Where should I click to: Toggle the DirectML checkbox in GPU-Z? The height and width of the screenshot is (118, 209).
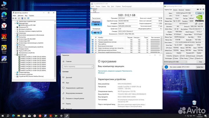click(x=197, y=56)
